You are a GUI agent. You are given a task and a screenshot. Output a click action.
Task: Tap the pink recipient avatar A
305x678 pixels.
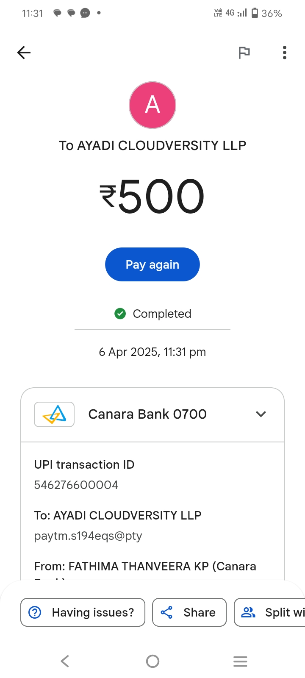tap(152, 105)
